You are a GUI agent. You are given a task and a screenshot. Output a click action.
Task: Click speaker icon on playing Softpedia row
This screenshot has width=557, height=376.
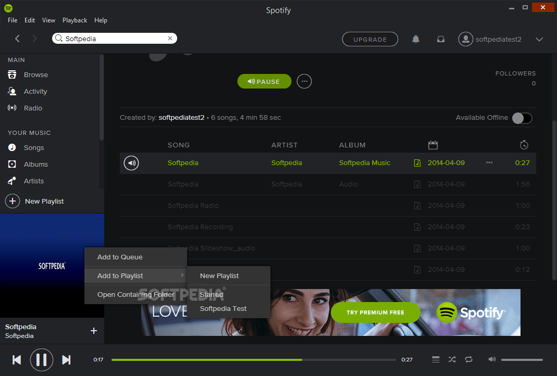pos(131,163)
